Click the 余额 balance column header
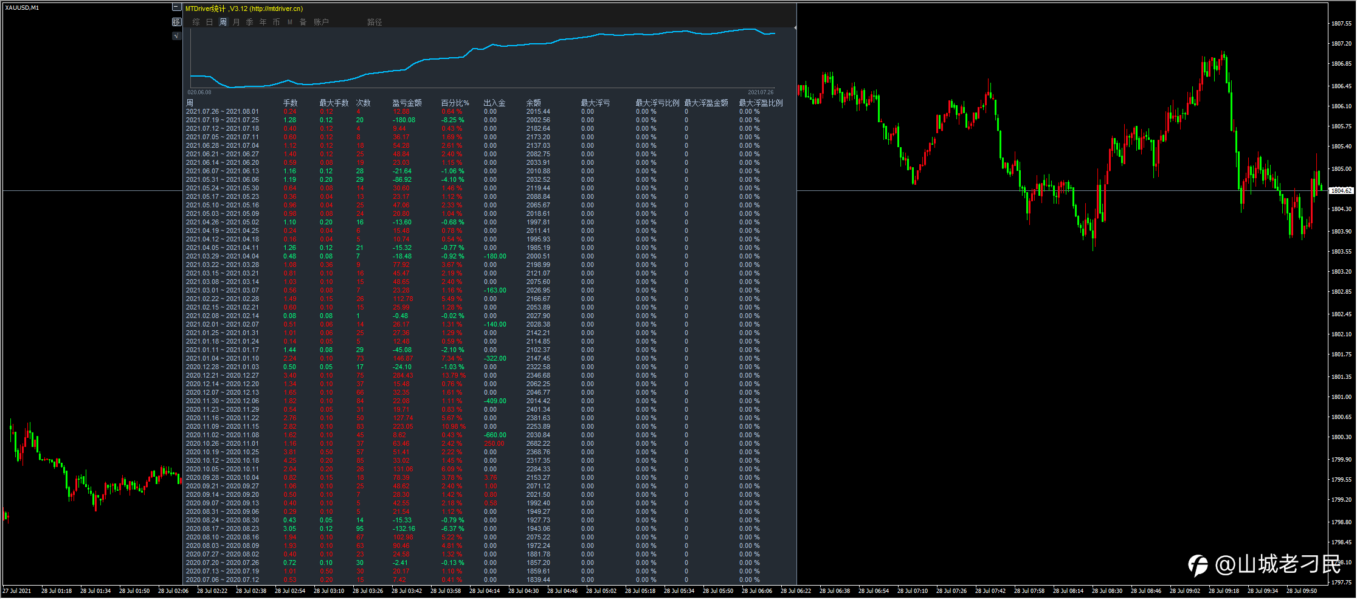 pos(533,103)
